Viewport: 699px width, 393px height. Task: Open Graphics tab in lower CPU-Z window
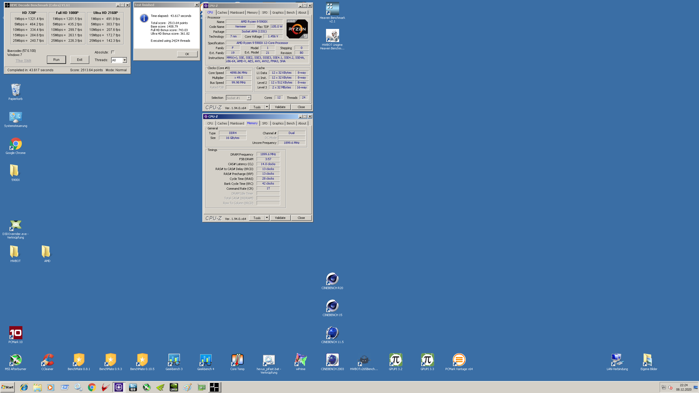278,123
